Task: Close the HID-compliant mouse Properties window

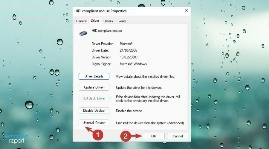Action: pyautogui.click(x=187, y=11)
